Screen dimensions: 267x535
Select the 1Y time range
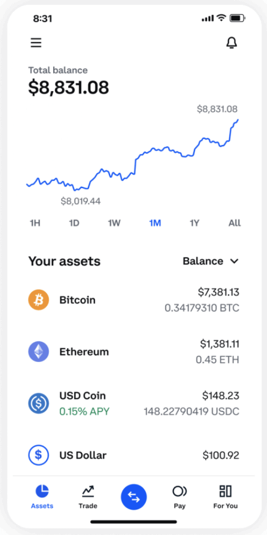coord(194,223)
